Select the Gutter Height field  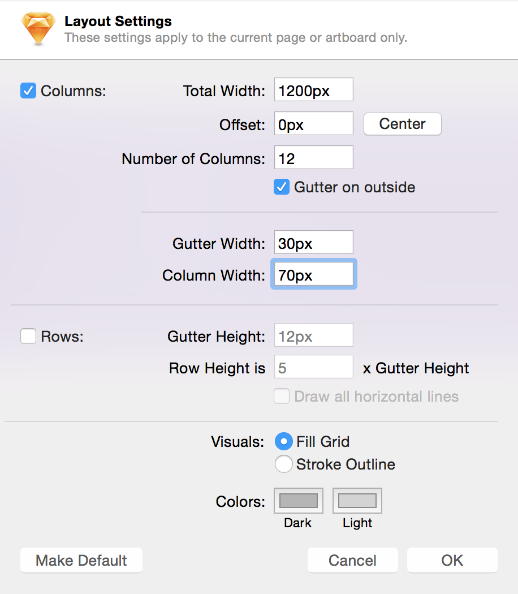click(x=313, y=335)
